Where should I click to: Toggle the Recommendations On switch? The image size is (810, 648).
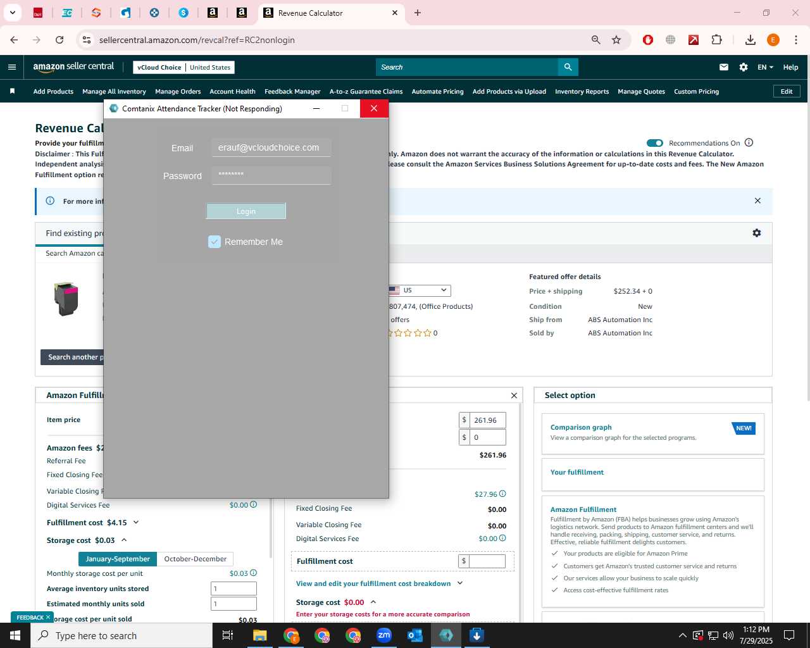[655, 143]
